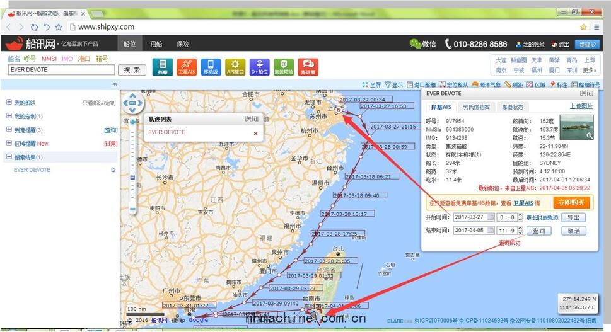The width and height of the screenshot is (611, 332).
Task: Expand the 区域提醒 New tree node
Action: 9,143
